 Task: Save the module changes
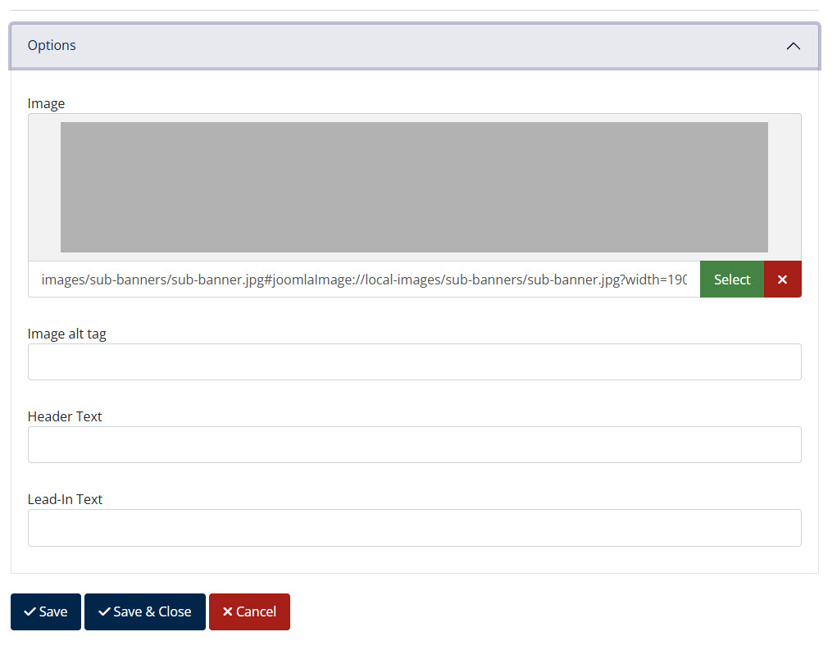click(45, 611)
